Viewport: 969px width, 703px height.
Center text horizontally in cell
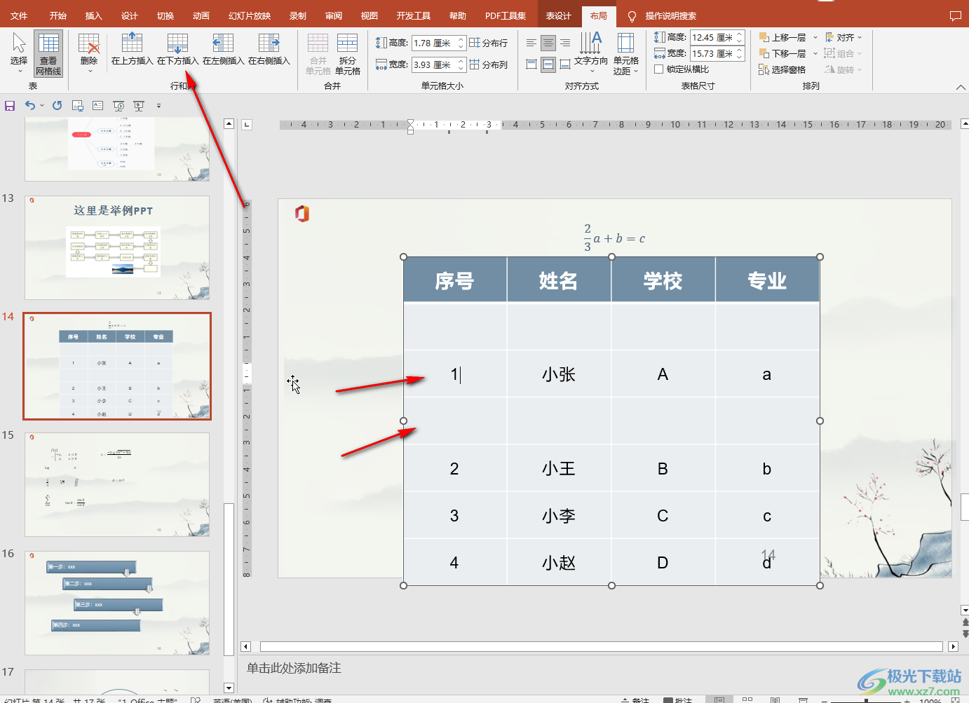(548, 43)
